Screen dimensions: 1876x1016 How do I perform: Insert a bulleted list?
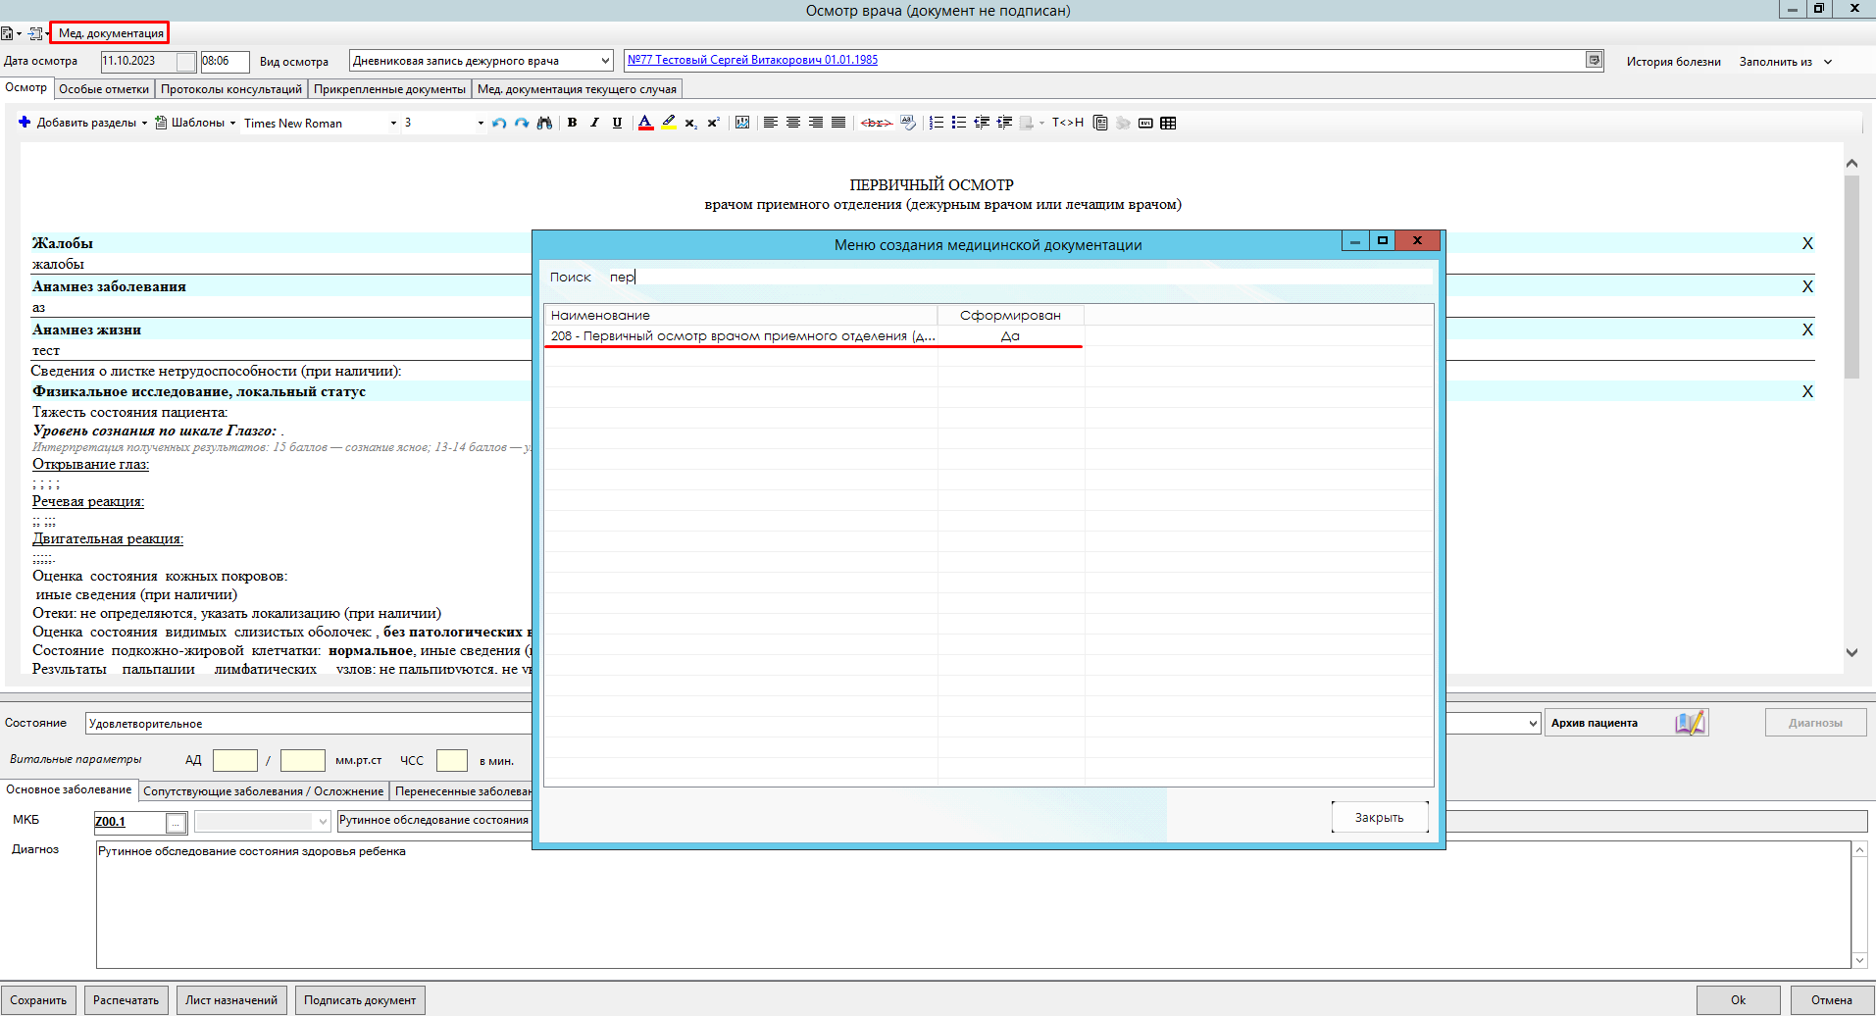pos(959,123)
